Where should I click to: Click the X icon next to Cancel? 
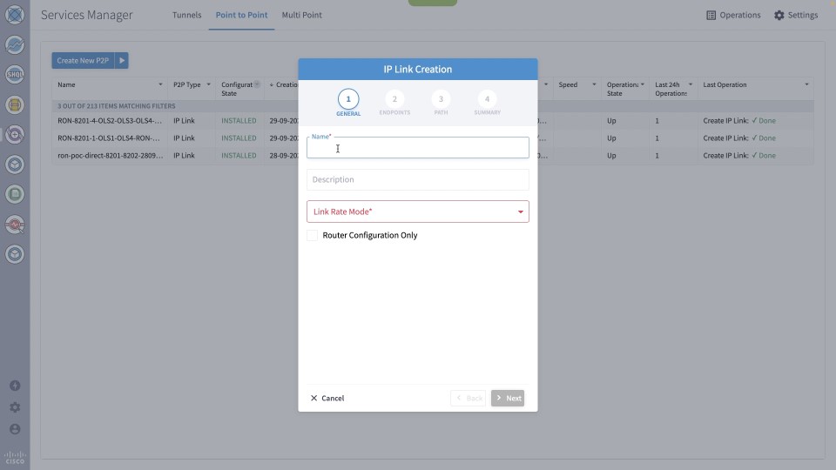(x=314, y=398)
